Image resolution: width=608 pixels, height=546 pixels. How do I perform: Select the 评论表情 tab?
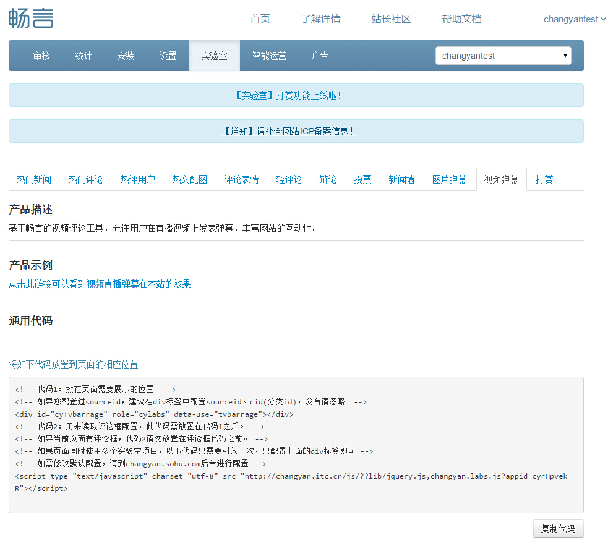point(241,180)
